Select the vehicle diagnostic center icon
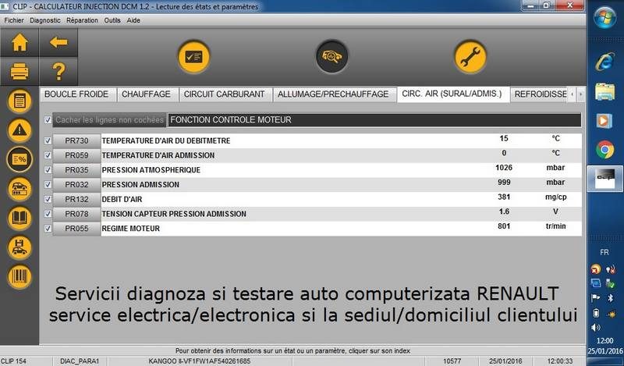 331,56
